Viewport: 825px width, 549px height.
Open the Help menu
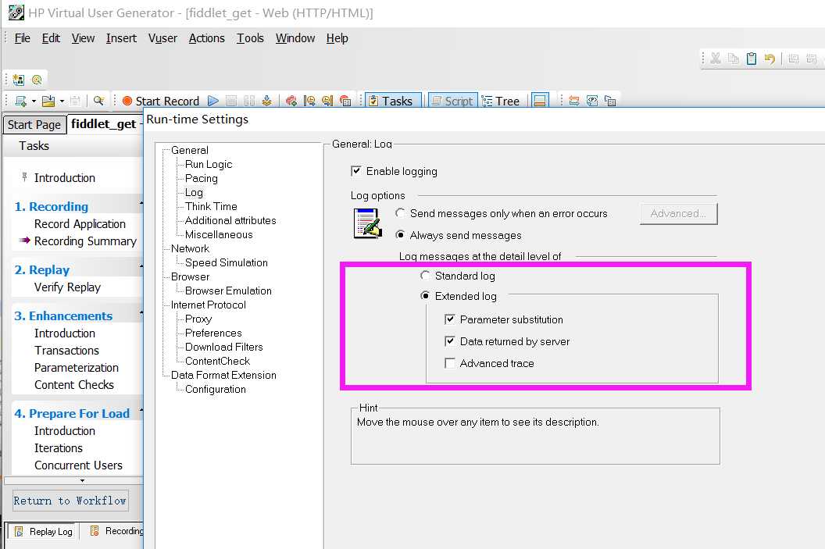(x=337, y=37)
